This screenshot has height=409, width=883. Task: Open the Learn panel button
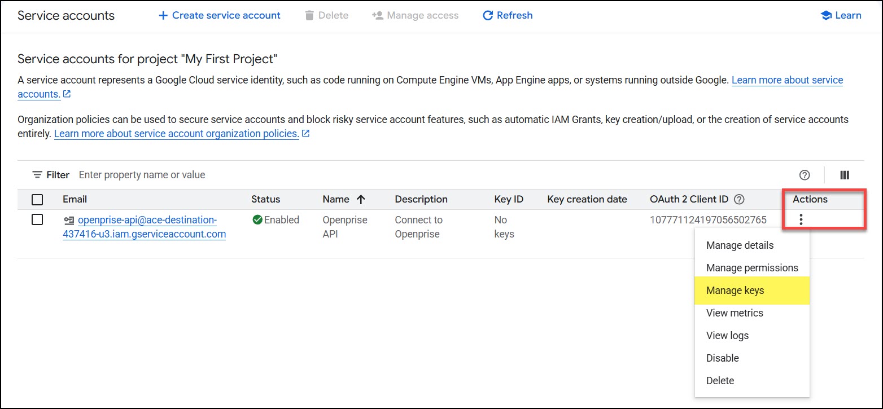coord(841,15)
